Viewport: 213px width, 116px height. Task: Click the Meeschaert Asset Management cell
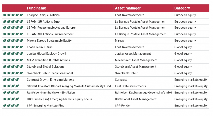(x=136, y=60)
